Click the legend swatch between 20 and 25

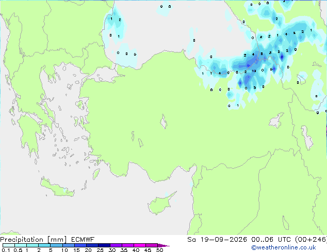point(92,245)
